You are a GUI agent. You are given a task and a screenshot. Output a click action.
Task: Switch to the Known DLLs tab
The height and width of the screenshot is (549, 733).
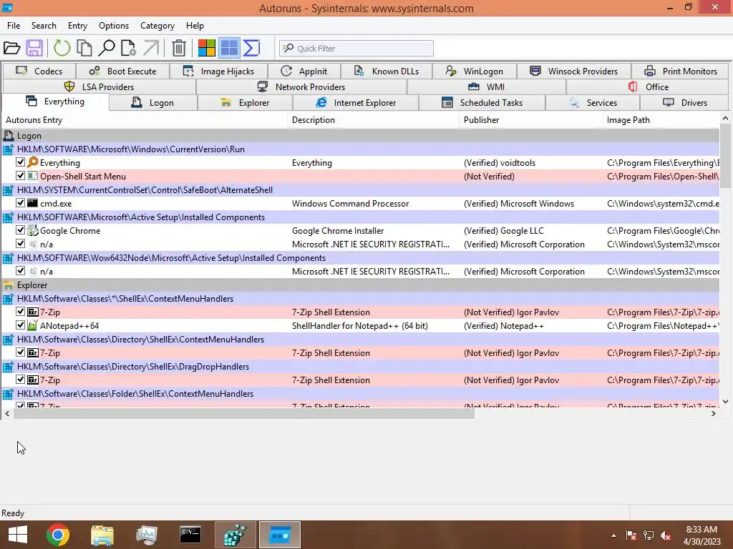click(x=387, y=71)
